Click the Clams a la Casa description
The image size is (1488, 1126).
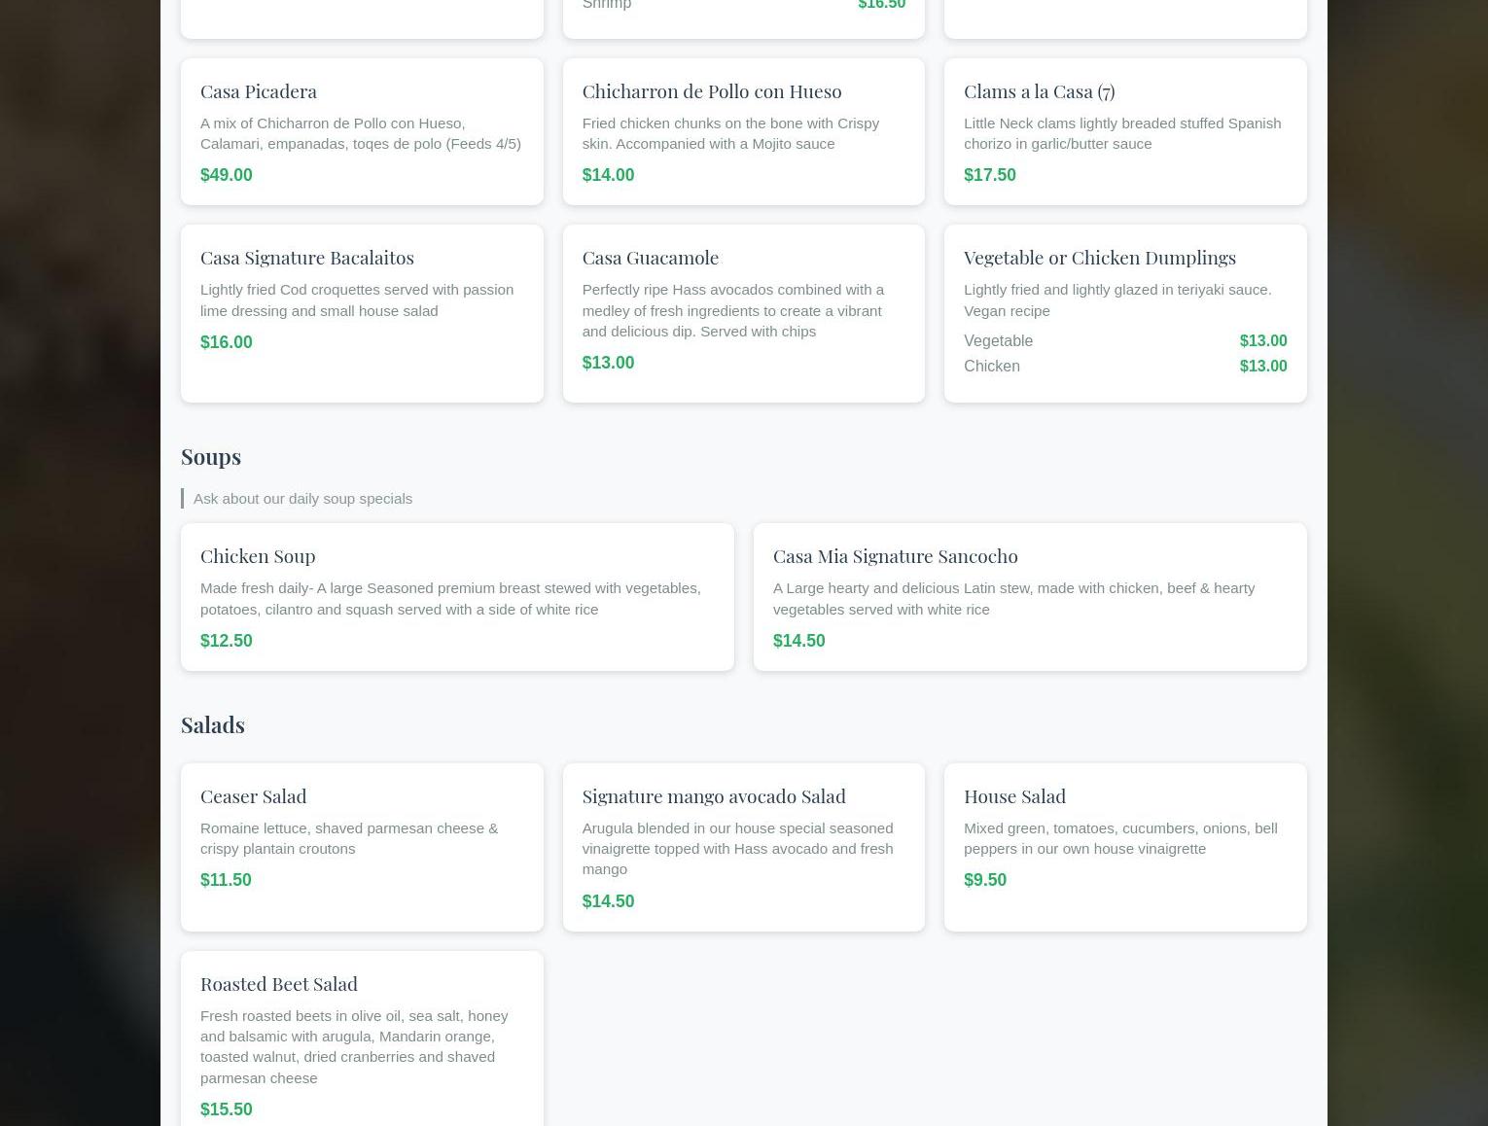pos(1122,133)
